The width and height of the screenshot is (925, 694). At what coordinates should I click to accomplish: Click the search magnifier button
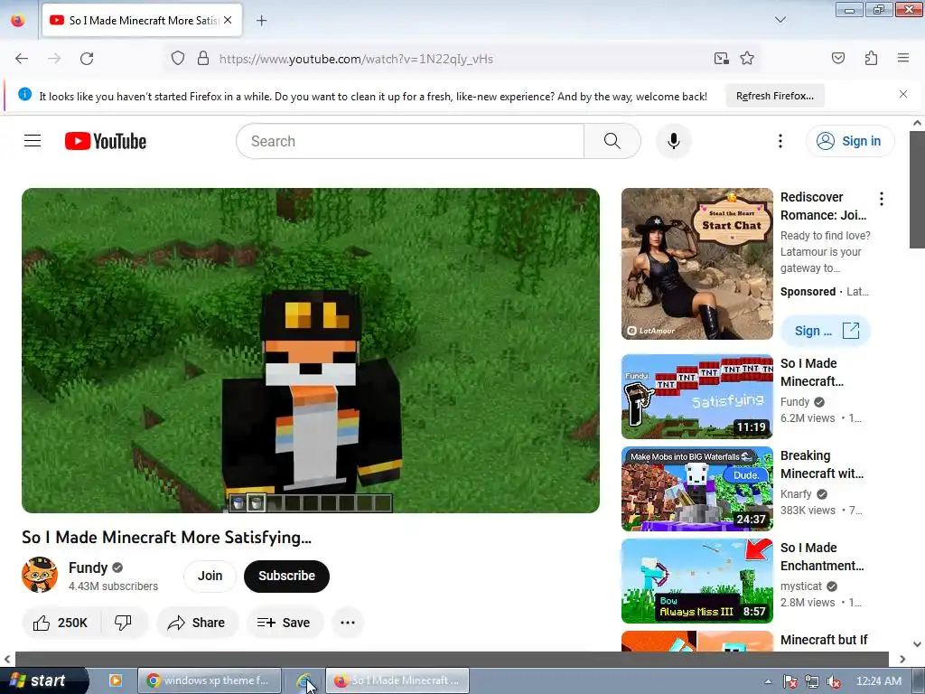tap(612, 141)
